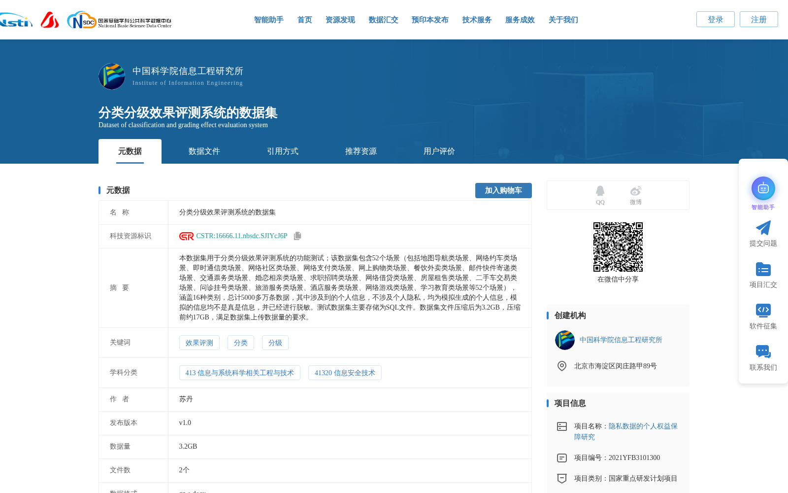
Task: Open the 服务成效 menu item
Action: (x=520, y=20)
